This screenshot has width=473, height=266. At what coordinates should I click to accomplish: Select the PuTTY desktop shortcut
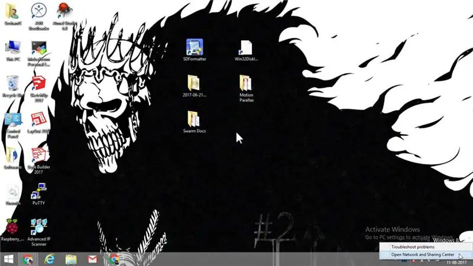(38, 194)
